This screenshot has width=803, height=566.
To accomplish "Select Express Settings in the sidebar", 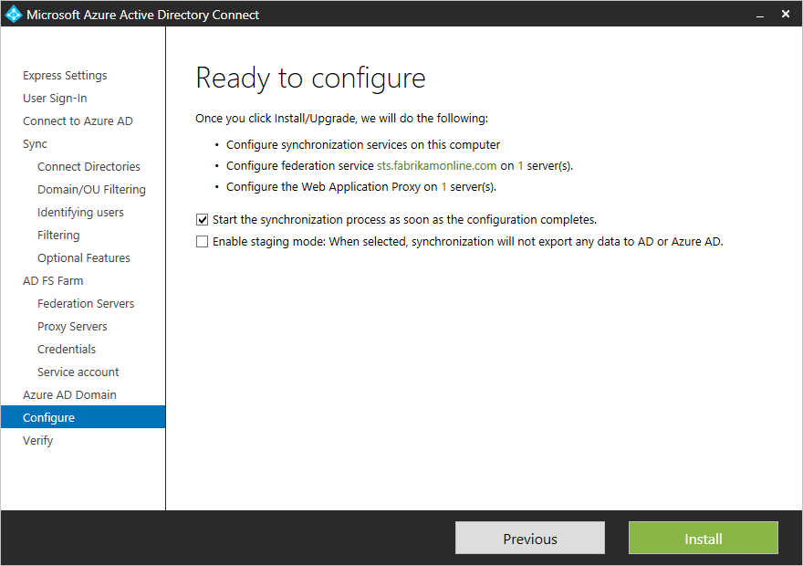I will [x=65, y=75].
